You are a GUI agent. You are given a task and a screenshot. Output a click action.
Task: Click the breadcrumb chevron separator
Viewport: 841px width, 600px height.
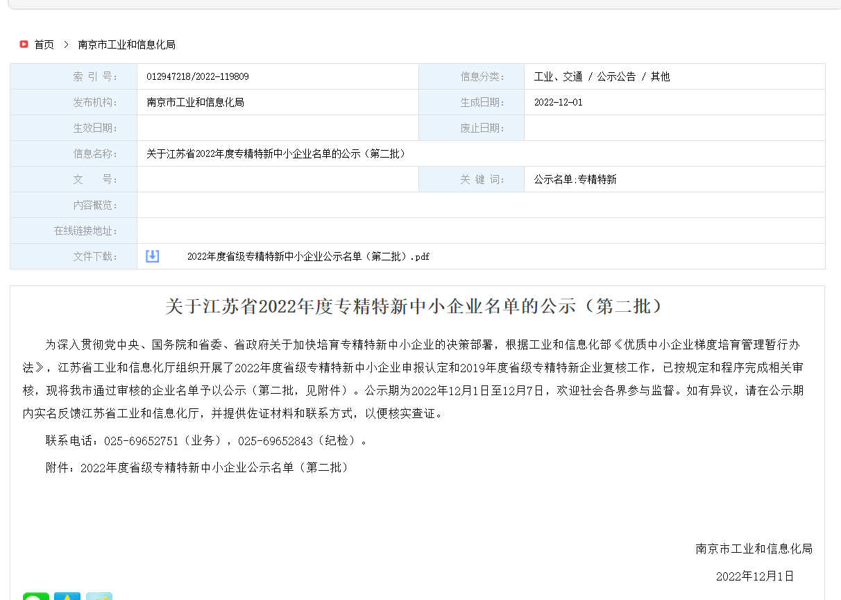tap(66, 44)
